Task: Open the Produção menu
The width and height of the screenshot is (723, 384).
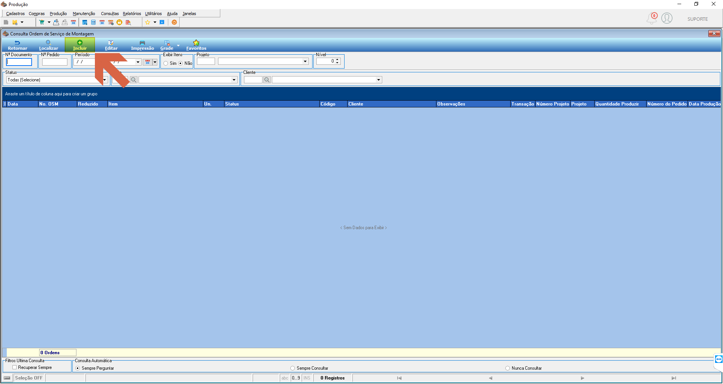Action: [58, 14]
